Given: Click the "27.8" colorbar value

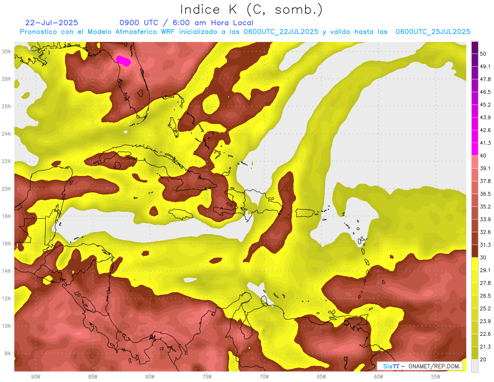Looking at the screenshot, I should point(486,283).
